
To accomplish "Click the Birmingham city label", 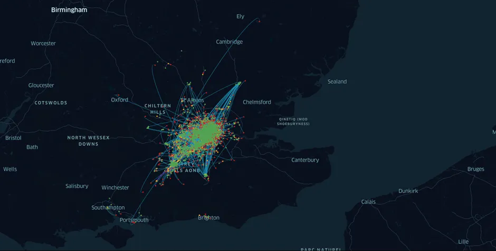I will 69,10.
